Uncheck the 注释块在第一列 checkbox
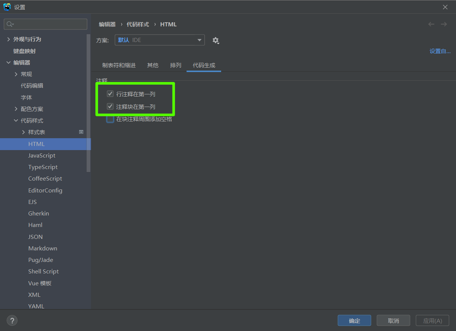Image resolution: width=456 pixels, height=331 pixels. [110, 107]
